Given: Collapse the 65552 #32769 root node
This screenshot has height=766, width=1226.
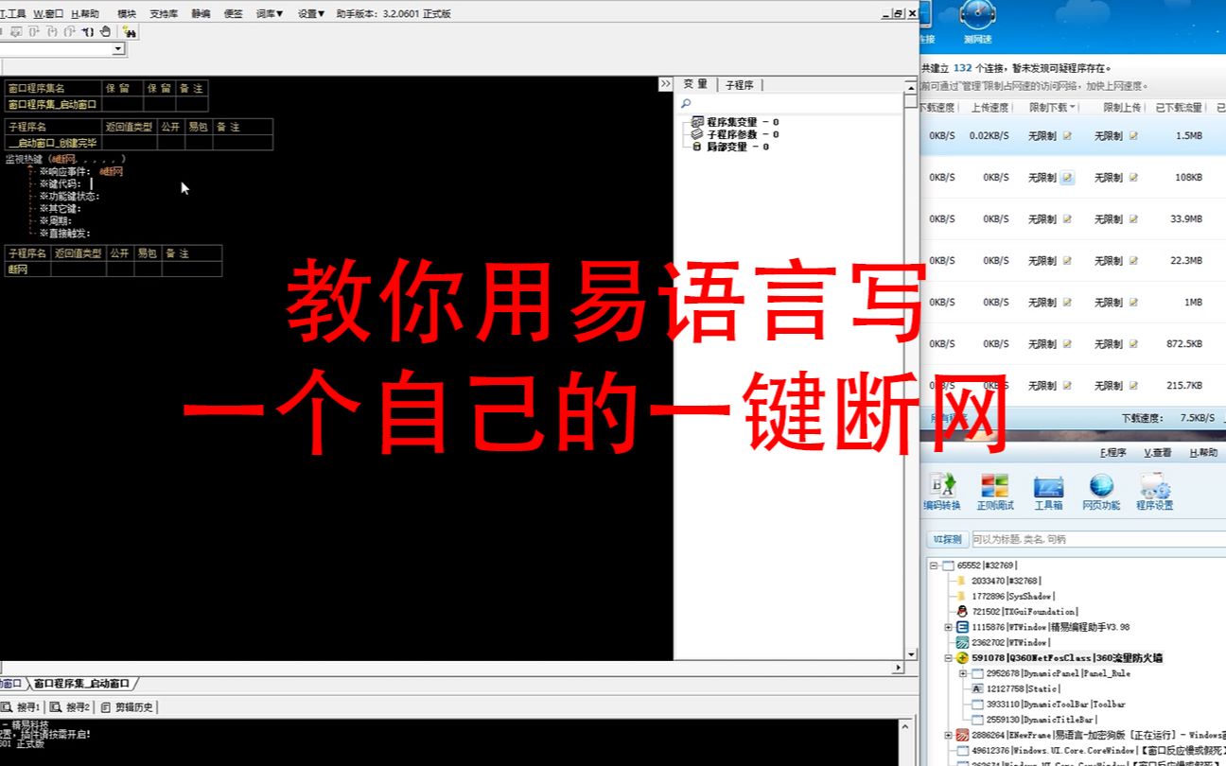Looking at the screenshot, I should point(934,566).
